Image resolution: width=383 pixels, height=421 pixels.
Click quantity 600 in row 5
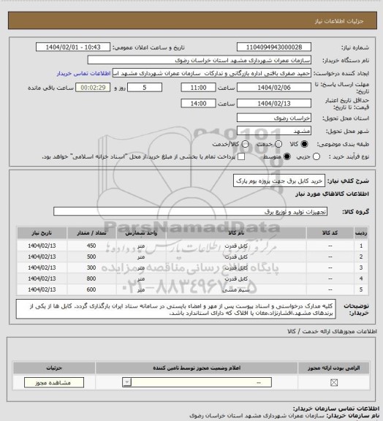pos(91,289)
